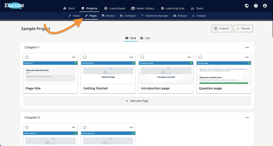Open the Configure sub-tab

pos(128,16)
